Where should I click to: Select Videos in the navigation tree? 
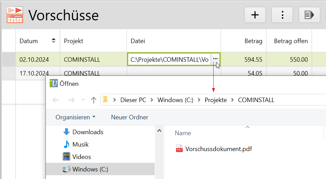click(x=81, y=157)
